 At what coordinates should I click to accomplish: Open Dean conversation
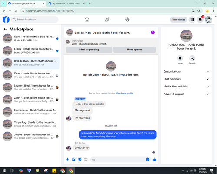(30, 75)
